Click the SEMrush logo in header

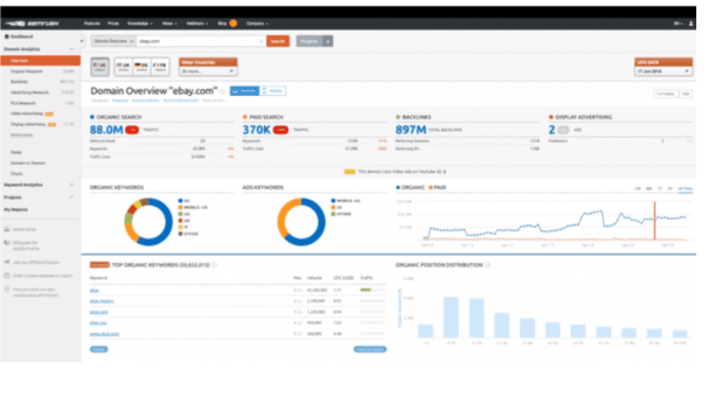32,24
